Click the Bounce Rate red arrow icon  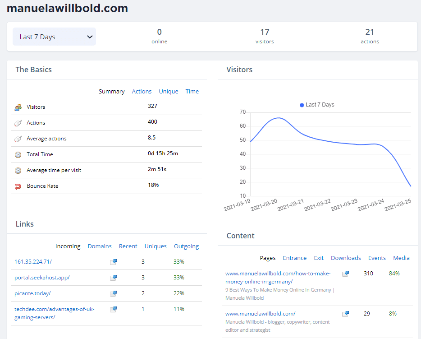(18, 186)
